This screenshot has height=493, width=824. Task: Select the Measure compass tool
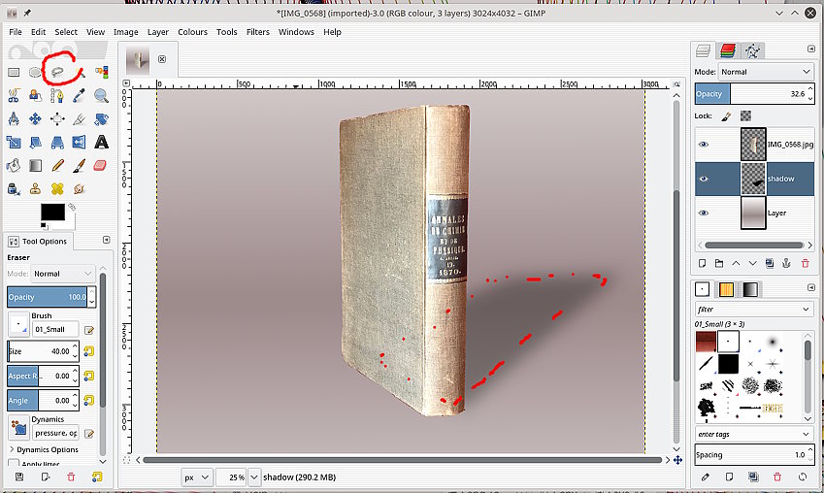point(14,118)
